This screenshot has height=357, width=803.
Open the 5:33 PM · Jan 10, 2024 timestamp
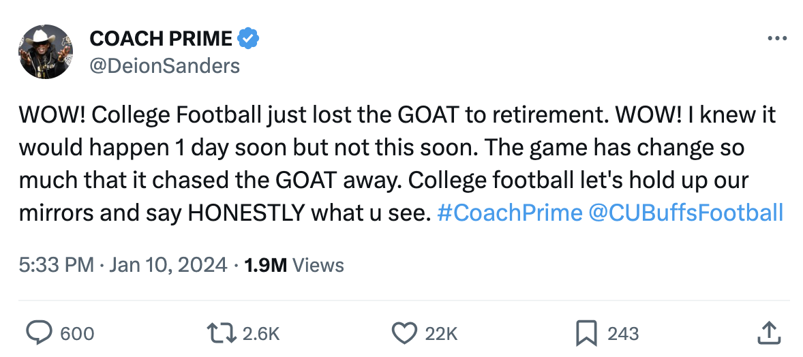(123, 264)
